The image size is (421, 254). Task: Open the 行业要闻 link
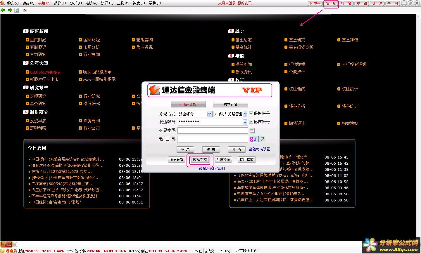(x=92, y=54)
